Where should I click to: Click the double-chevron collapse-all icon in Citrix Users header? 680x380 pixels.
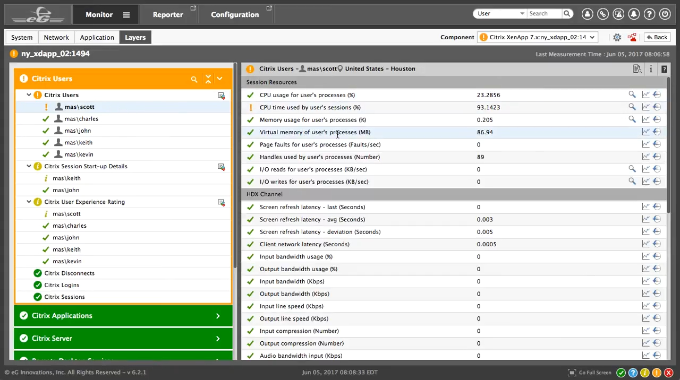(208, 79)
